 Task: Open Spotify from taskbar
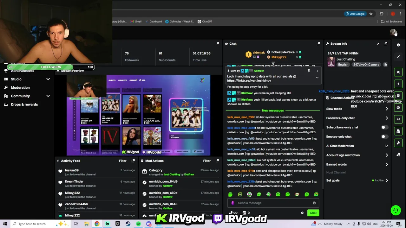138,224
